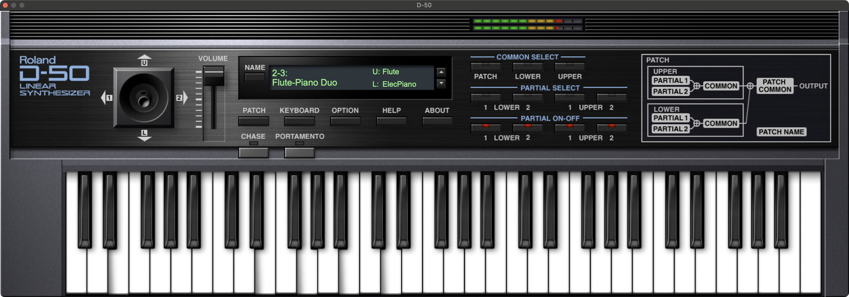Toggle Lower partial 1 on-off
The height and width of the screenshot is (297, 849).
(x=486, y=127)
